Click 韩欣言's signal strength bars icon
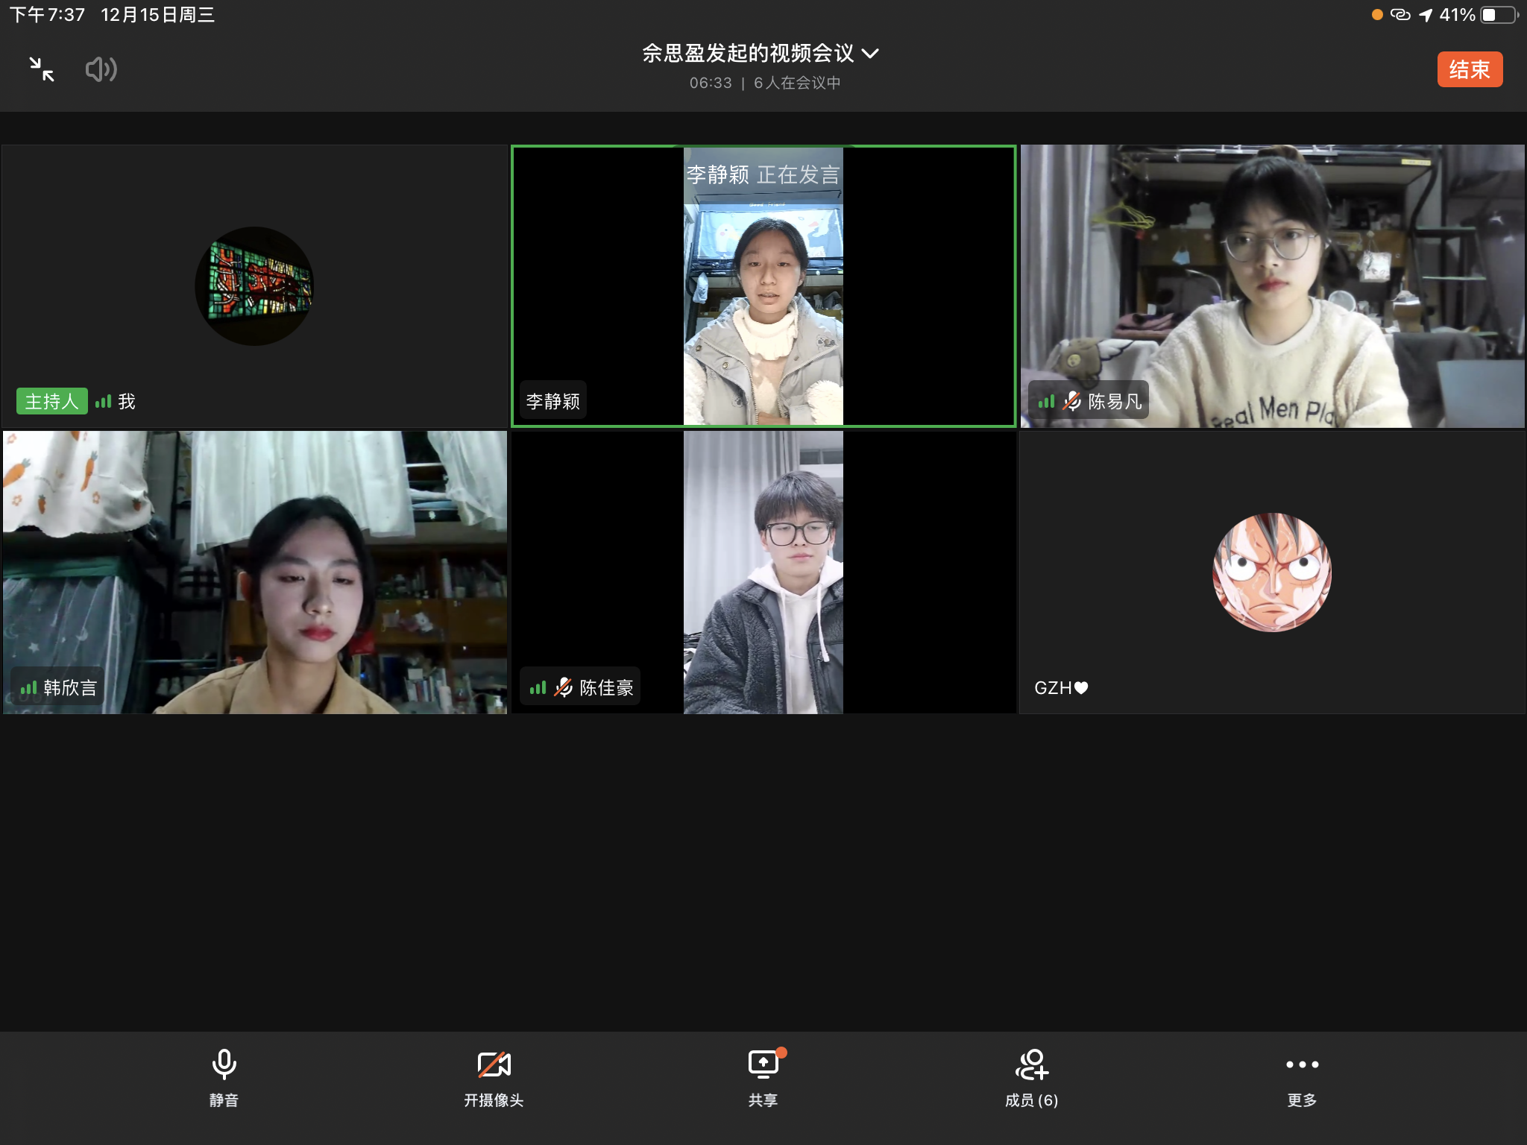Image resolution: width=1527 pixels, height=1145 pixels. click(28, 687)
